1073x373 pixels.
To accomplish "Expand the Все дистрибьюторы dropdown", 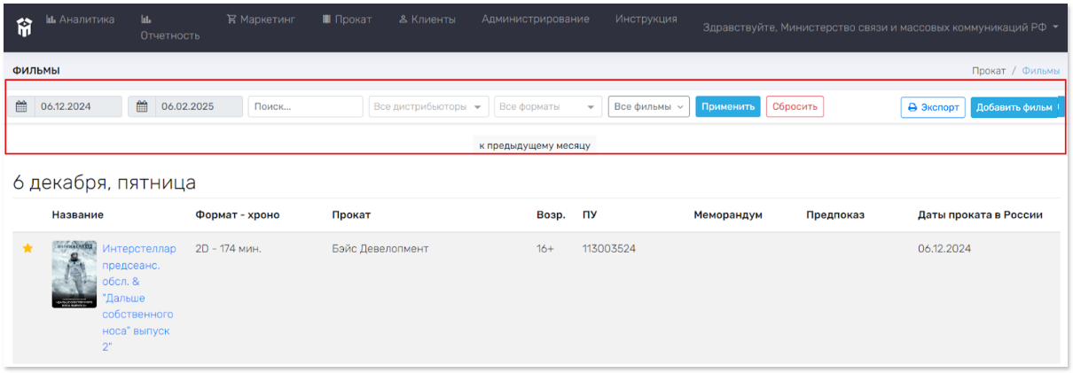I will coord(429,106).
